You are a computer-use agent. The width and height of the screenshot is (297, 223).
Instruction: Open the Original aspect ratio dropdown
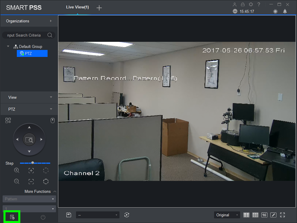[227, 215]
